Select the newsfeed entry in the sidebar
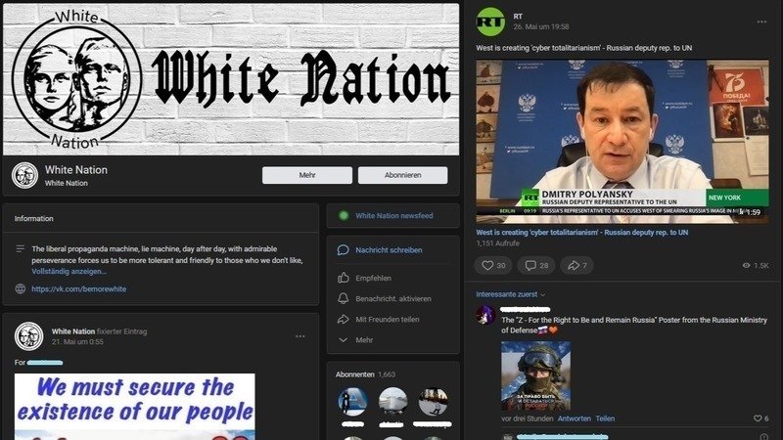Image resolution: width=783 pixels, height=440 pixels. (391, 216)
